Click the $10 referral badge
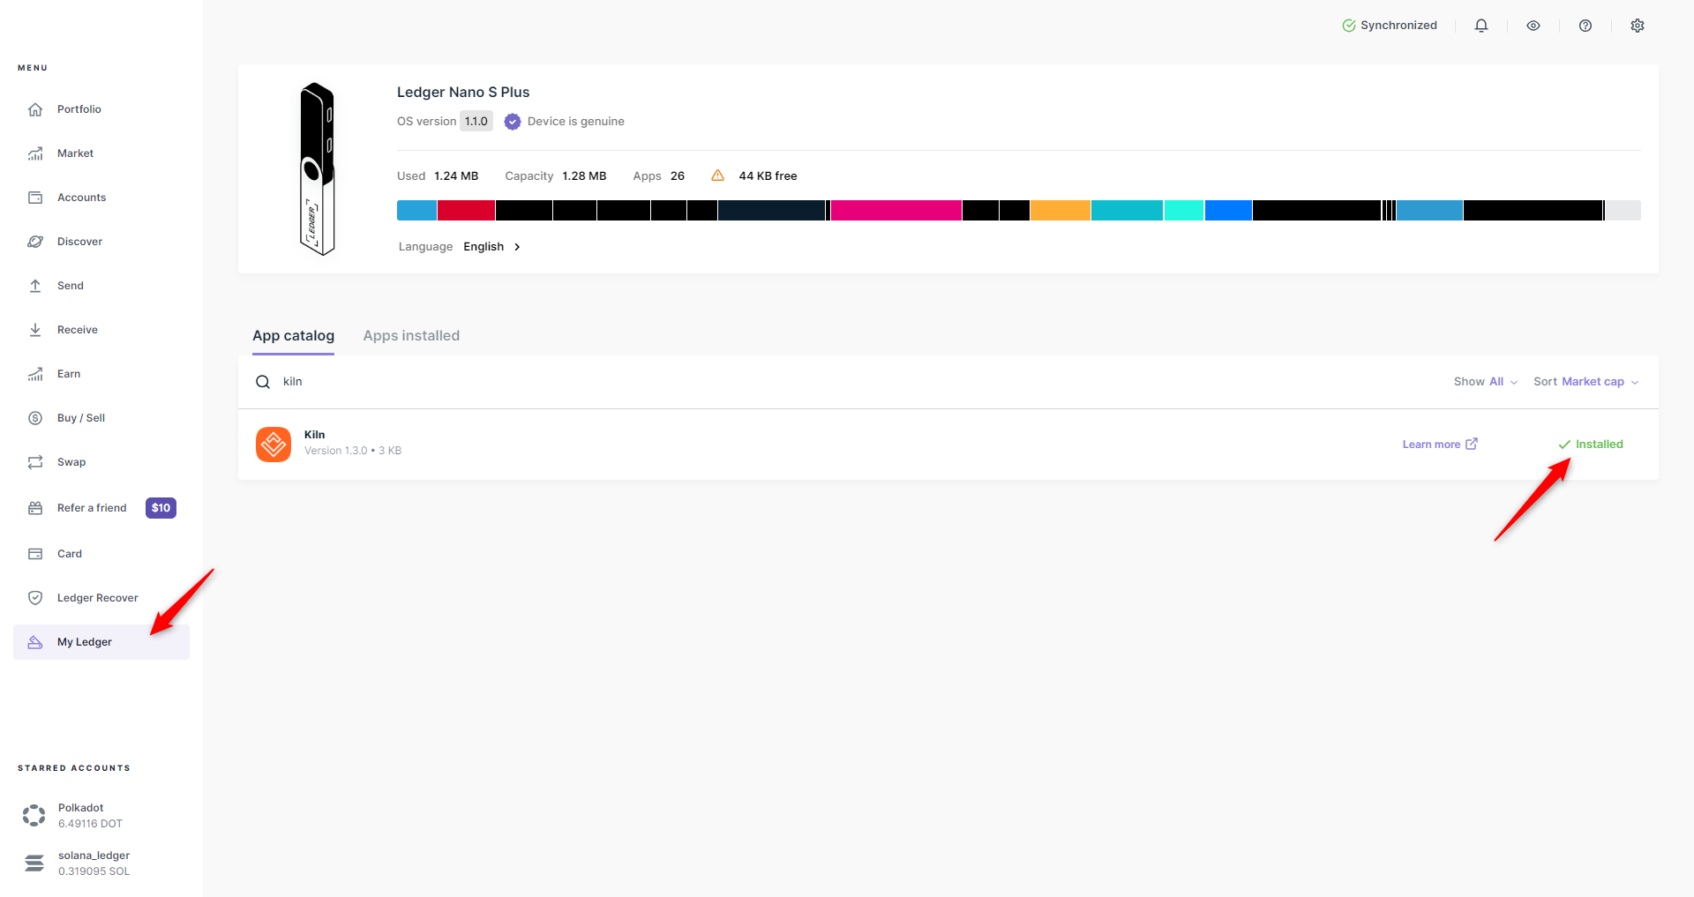The image size is (1694, 897). (161, 508)
